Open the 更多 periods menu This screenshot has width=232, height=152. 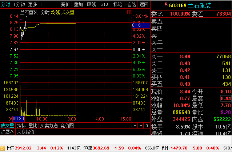35,5
